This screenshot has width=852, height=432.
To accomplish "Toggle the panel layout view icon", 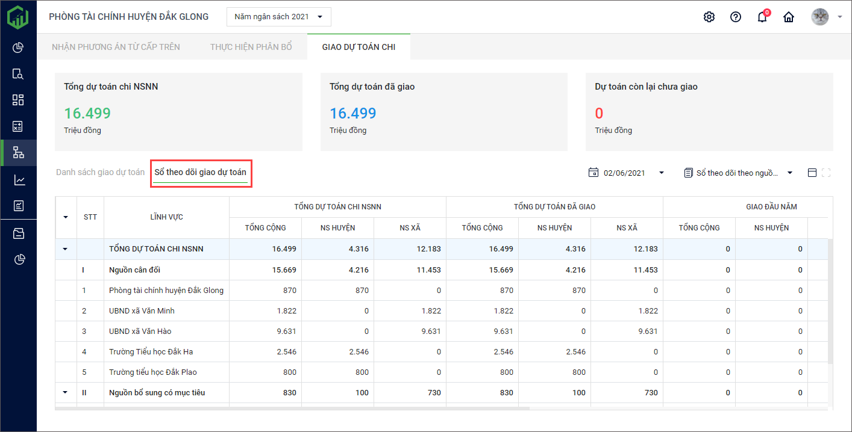I will [x=812, y=173].
